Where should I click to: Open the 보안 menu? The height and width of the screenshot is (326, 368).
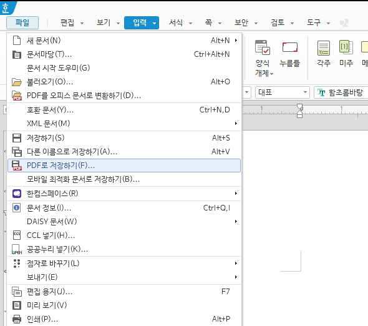(x=241, y=22)
